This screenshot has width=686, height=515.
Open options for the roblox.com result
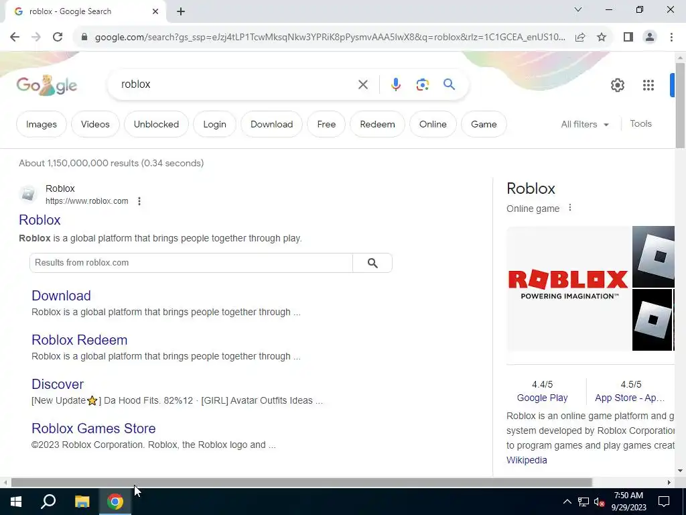pyautogui.click(x=139, y=201)
